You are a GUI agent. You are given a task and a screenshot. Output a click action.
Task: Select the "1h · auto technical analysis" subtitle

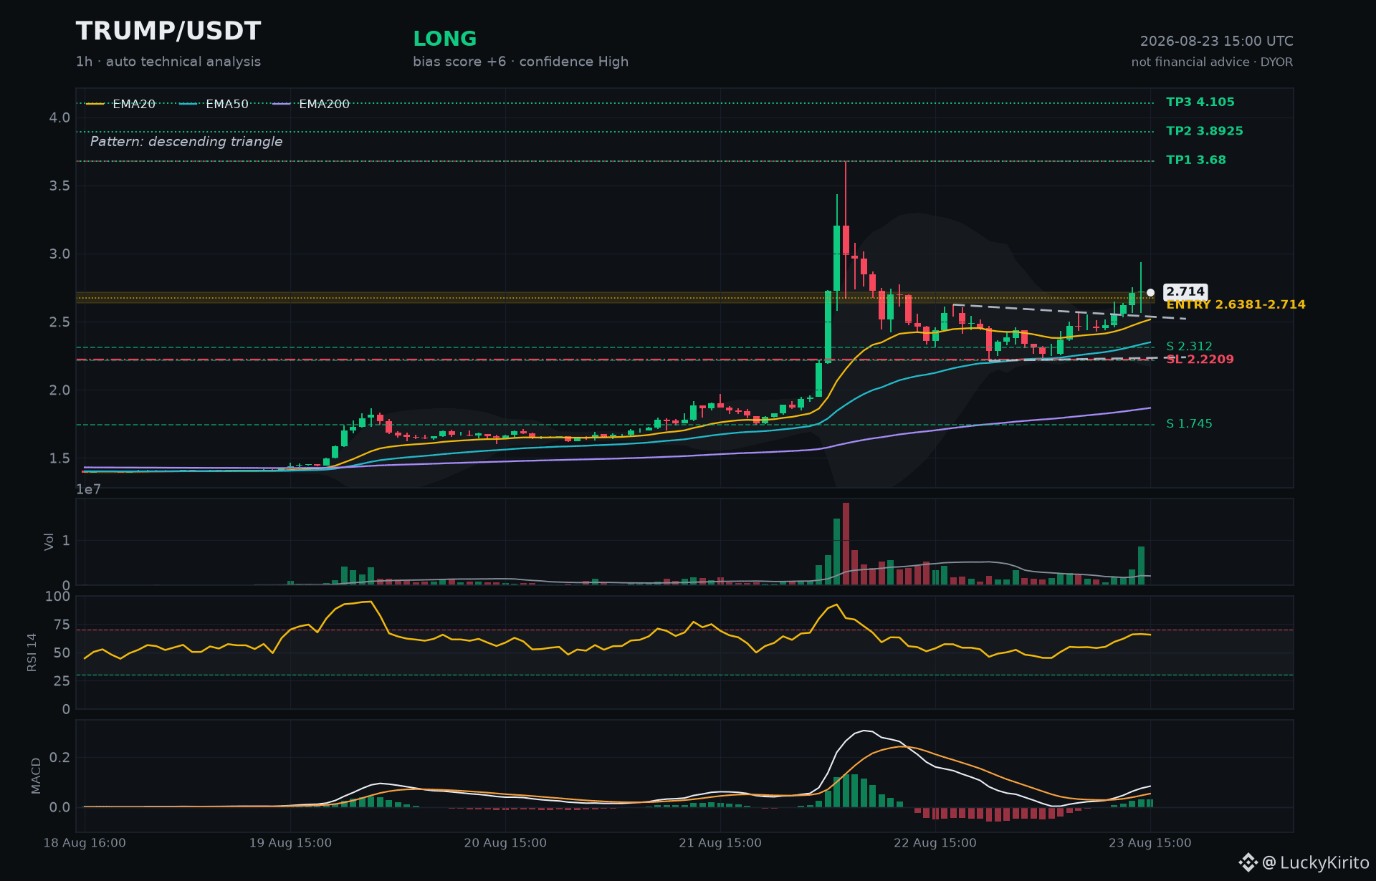168,62
